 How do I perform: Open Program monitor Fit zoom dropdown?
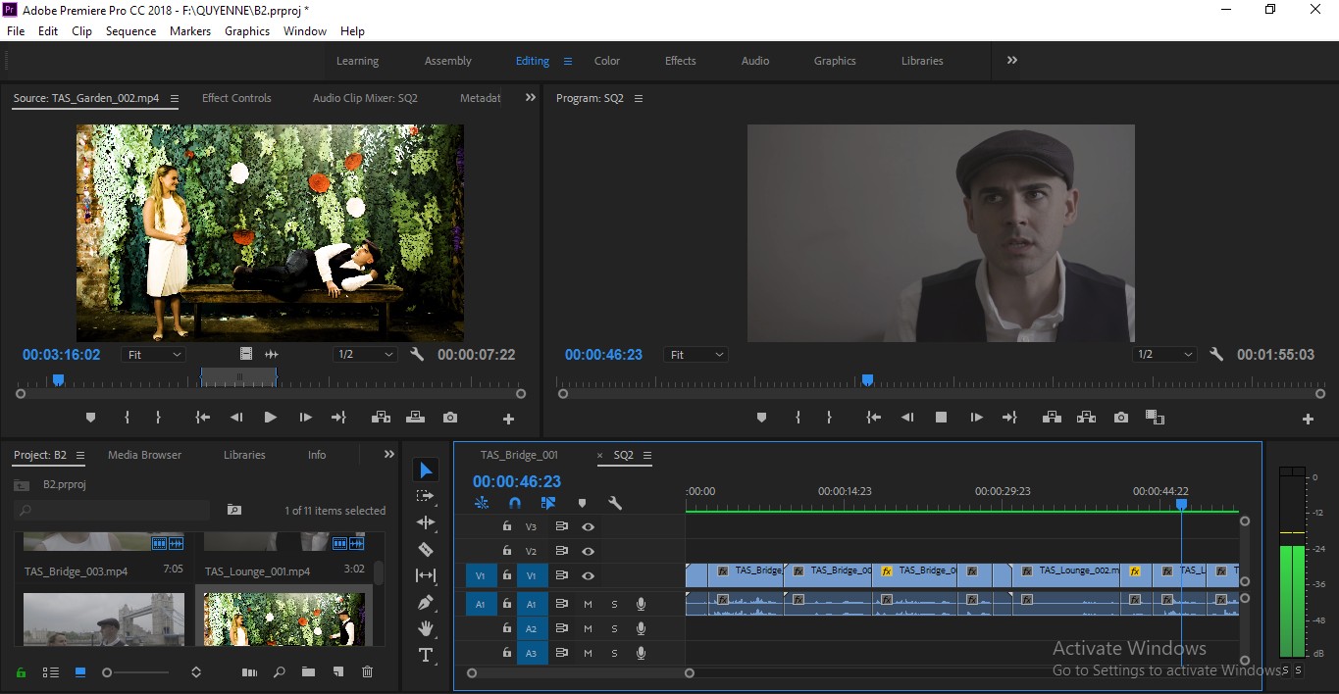pyautogui.click(x=696, y=355)
